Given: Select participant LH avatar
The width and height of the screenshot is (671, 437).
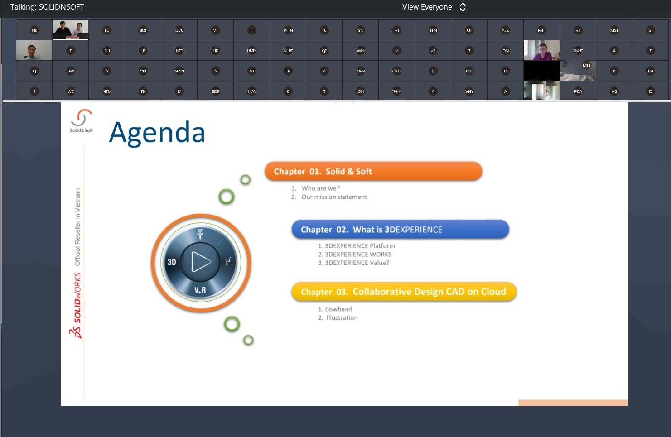Looking at the screenshot, I should pyautogui.click(x=651, y=71).
